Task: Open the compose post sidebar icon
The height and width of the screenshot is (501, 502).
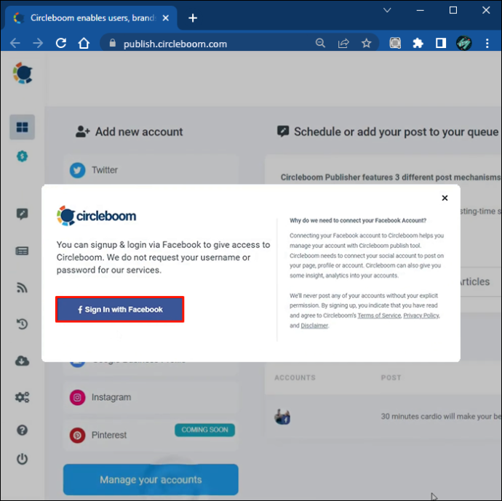Action: pos(22,214)
